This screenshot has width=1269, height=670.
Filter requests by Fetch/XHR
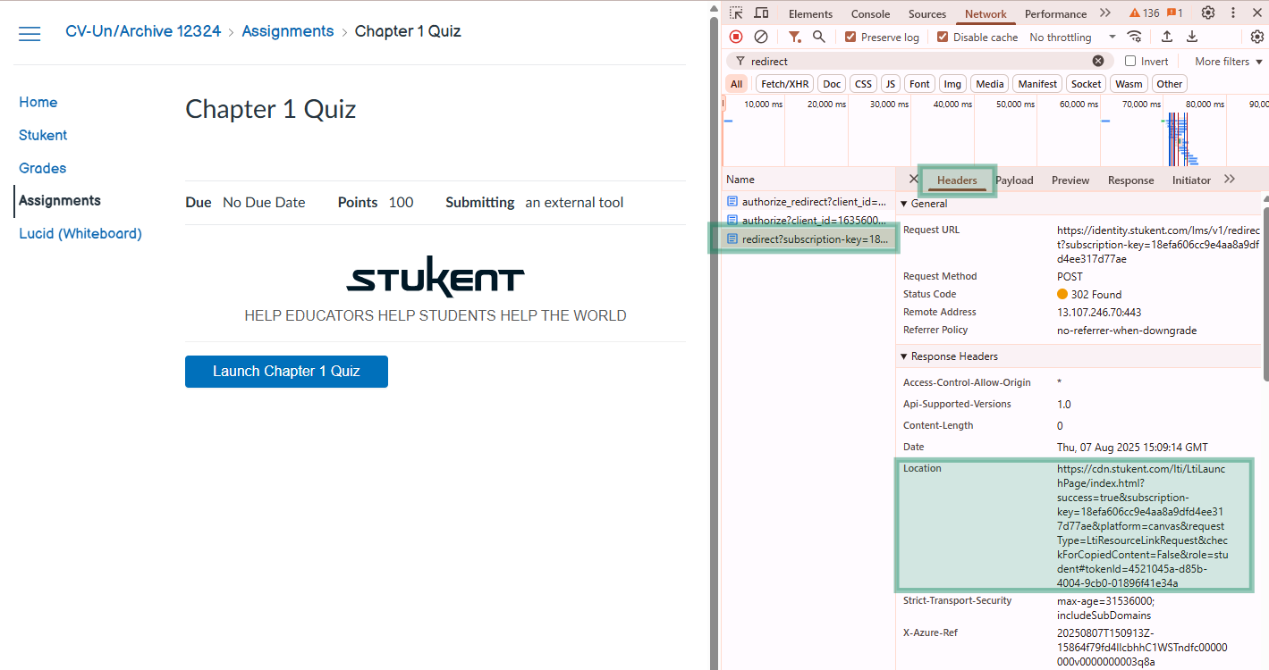click(785, 84)
